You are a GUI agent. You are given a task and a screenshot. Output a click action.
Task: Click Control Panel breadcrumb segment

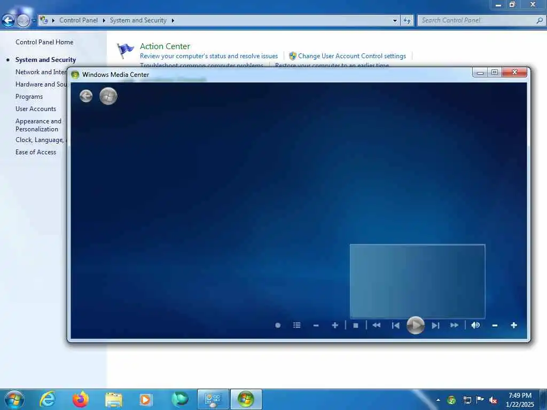[x=79, y=20]
